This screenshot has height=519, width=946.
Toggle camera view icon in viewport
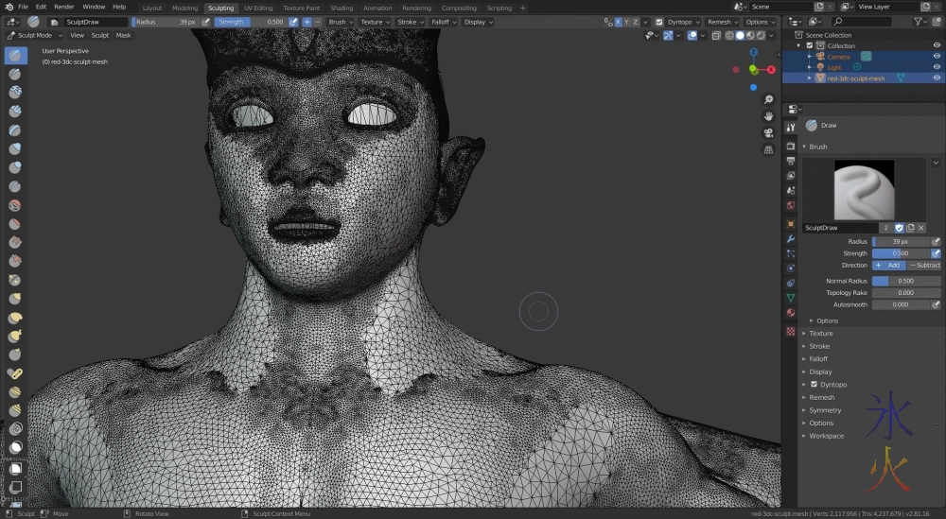pyautogui.click(x=768, y=132)
